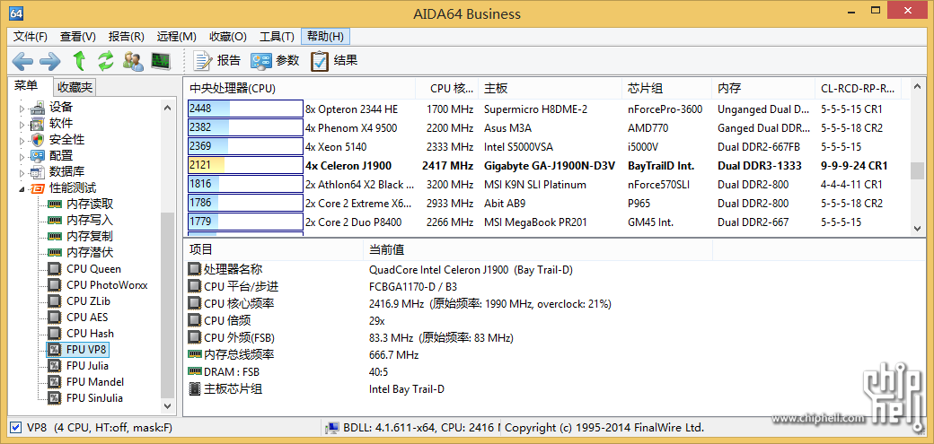Click the 参数 (Parameters) toolbar button
The width and height of the screenshot is (934, 444).
tap(275, 60)
